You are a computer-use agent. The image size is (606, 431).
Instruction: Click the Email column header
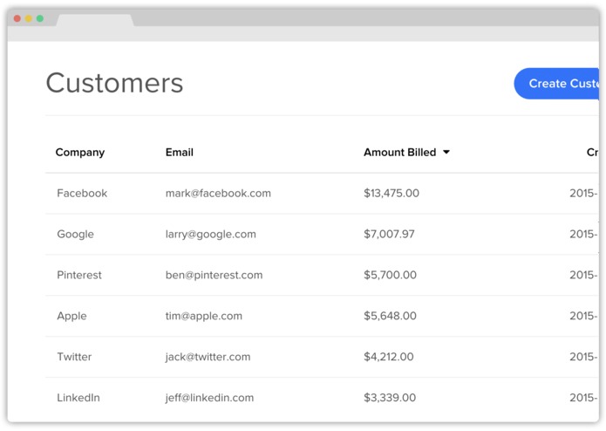coord(180,153)
